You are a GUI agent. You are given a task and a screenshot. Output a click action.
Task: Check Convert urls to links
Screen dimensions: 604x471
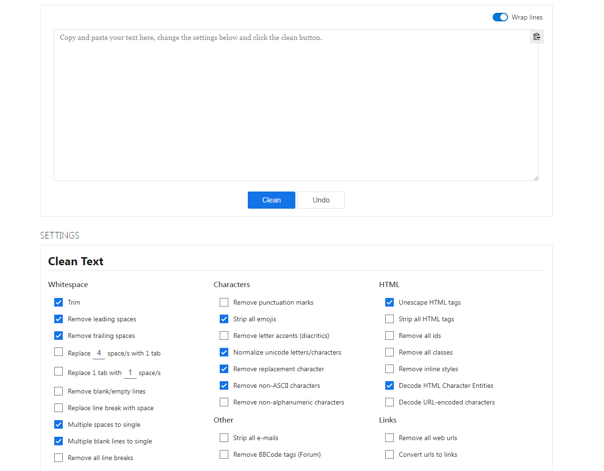coord(389,454)
